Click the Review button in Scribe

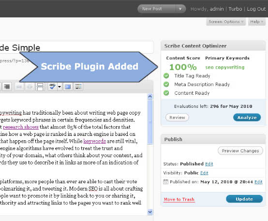click(x=177, y=118)
